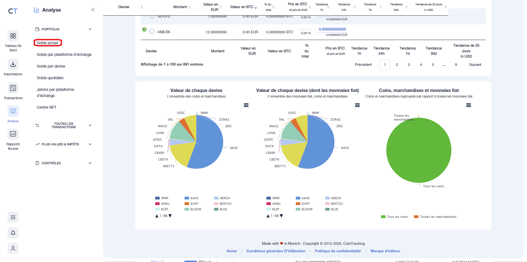Open the Rapports fiscaux sidebar icon
Screen dimensions: 527x262
13,134
